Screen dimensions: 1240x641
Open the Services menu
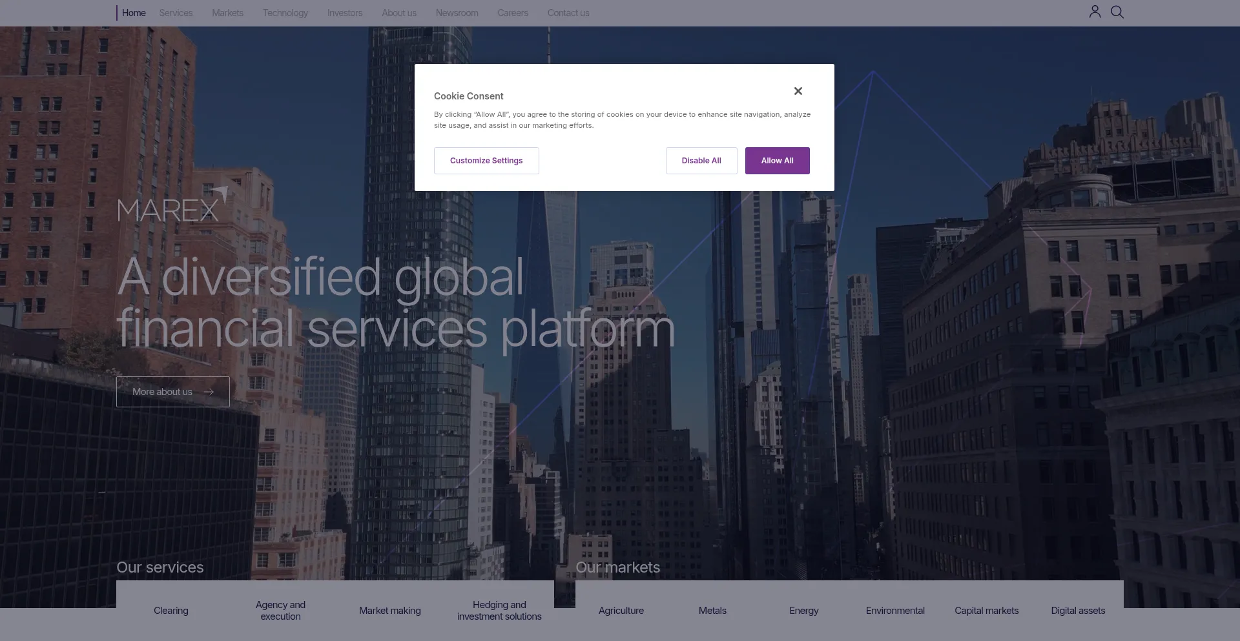[176, 13]
